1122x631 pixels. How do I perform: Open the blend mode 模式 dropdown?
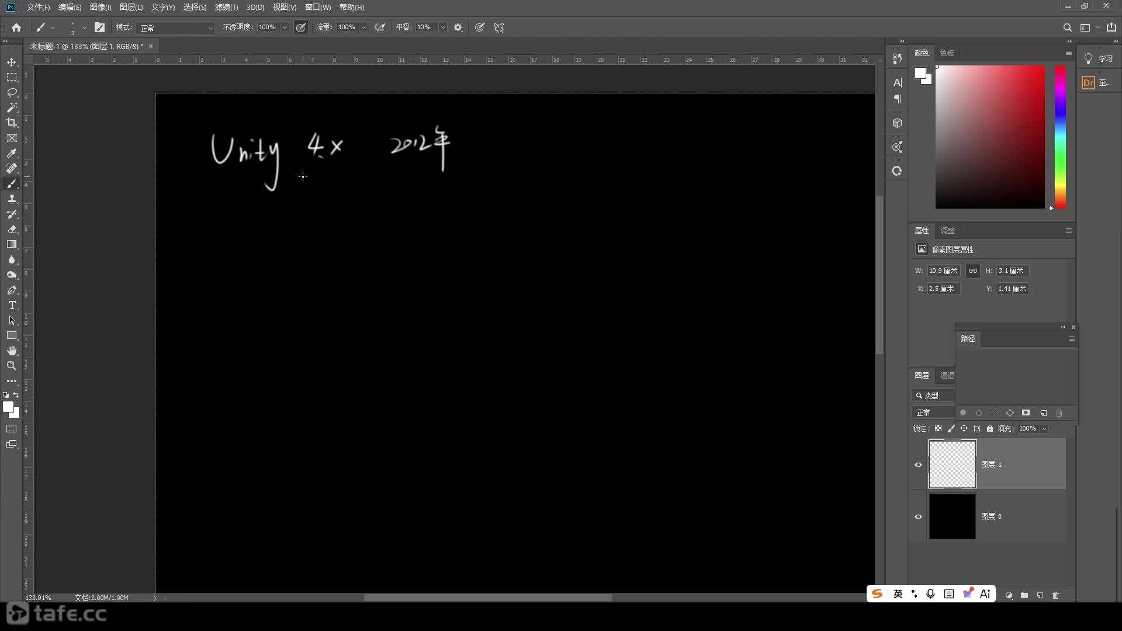[175, 27]
